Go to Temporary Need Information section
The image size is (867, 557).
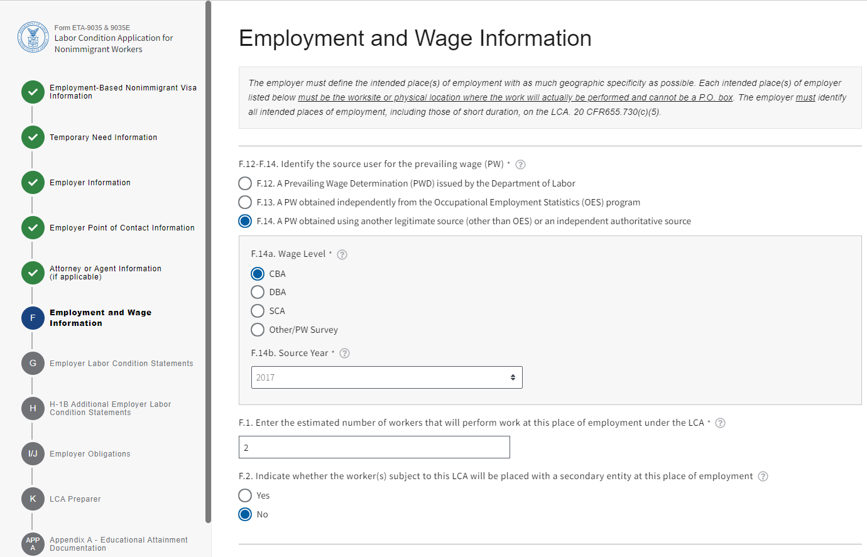(x=103, y=138)
